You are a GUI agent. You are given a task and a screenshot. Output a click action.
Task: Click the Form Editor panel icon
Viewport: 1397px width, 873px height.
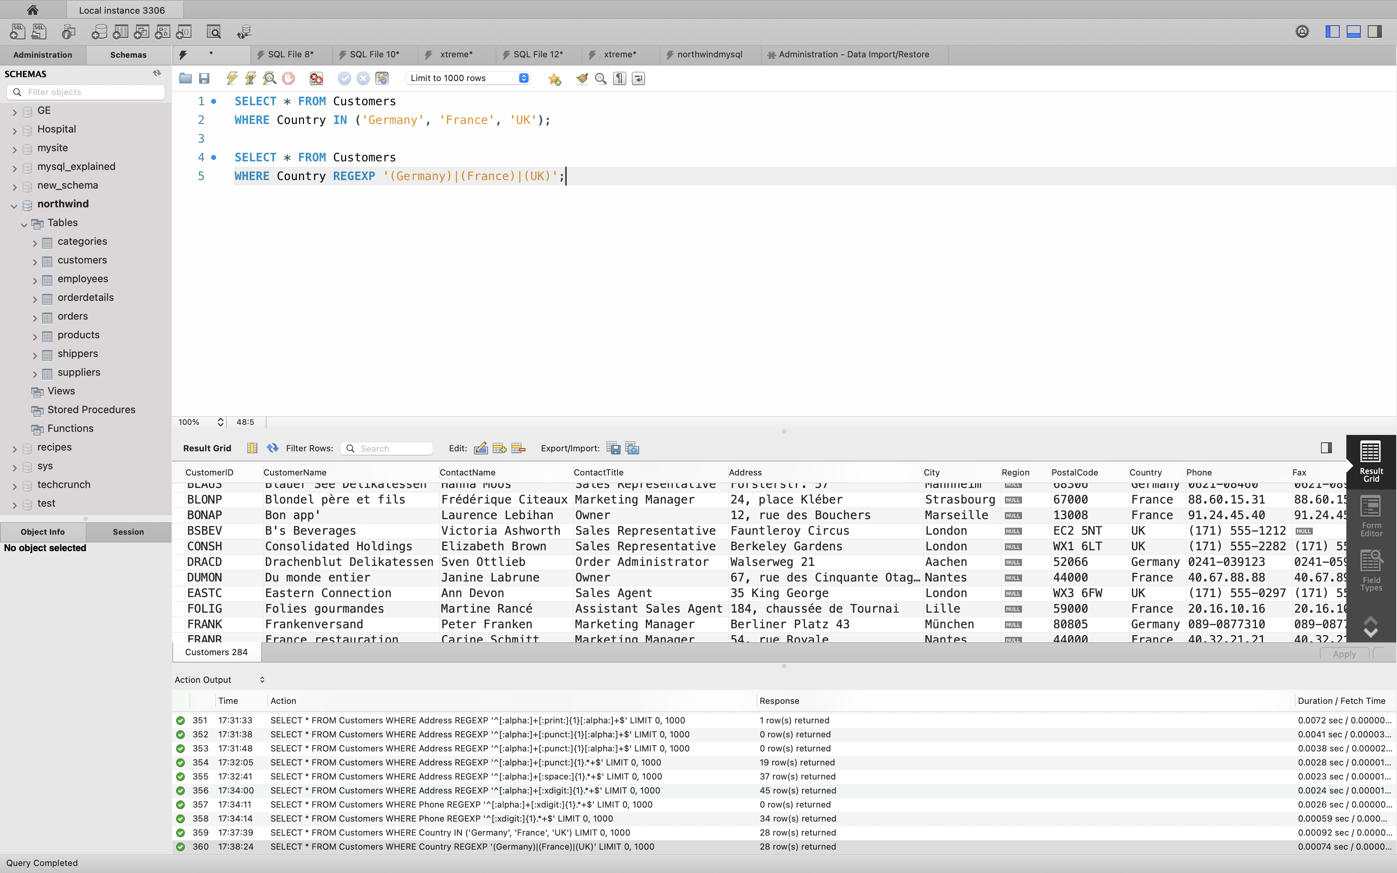pyautogui.click(x=1371, y=516)
